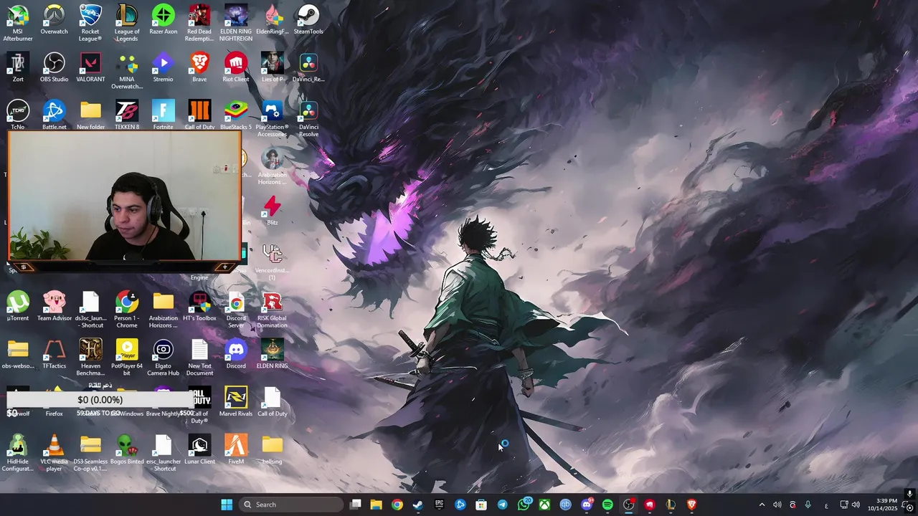
Task: Open Stremio desktop shortcut
Action: pyautogui.click(x=163, y=68)
